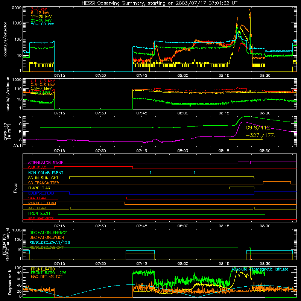Click the BAD_PACKETS flag label
The image size is (301, 301).
41,218
